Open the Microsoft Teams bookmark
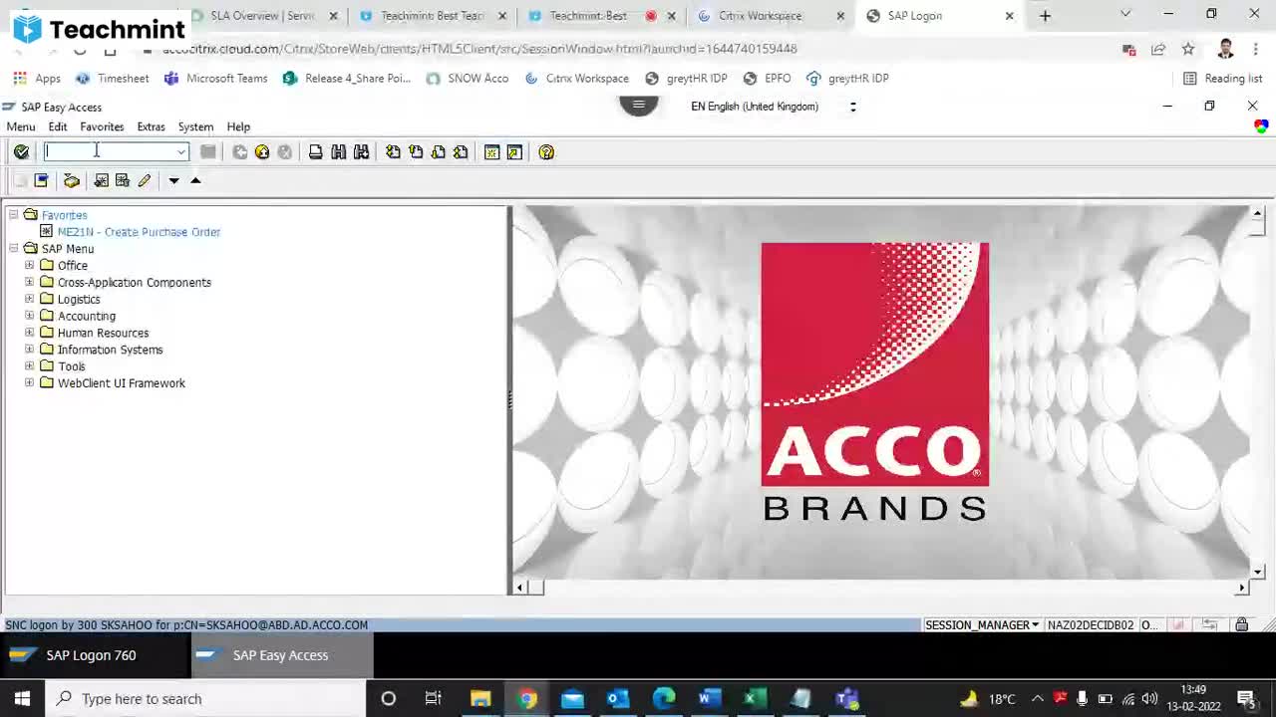Image resolution: width=1276 pixels, height=717 pixels. [x=215, y=78]
